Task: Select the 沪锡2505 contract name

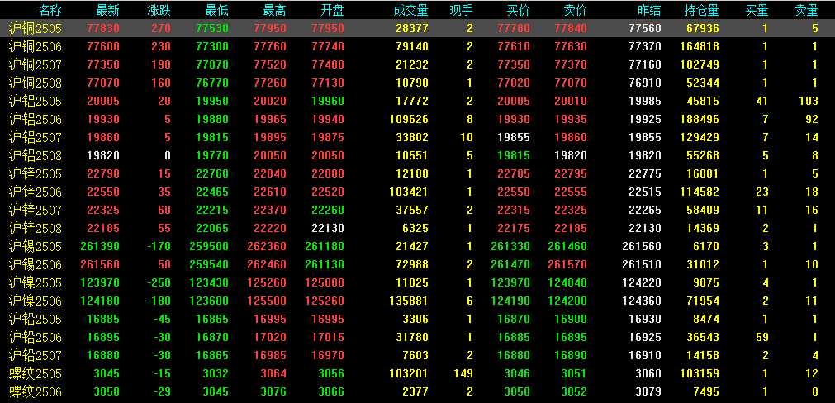Action: coord(36,246)
